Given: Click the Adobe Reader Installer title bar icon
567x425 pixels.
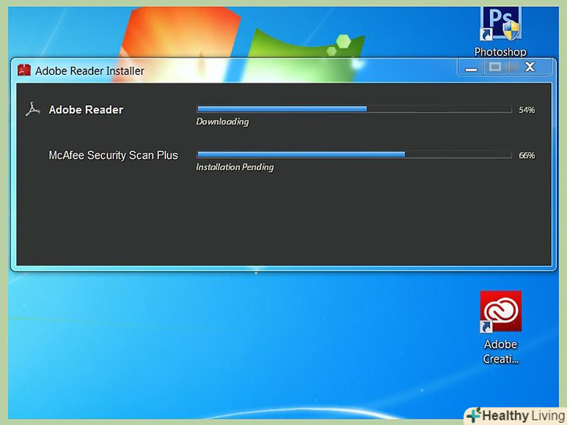Looking at the screenshot, I should pos(24,70).
